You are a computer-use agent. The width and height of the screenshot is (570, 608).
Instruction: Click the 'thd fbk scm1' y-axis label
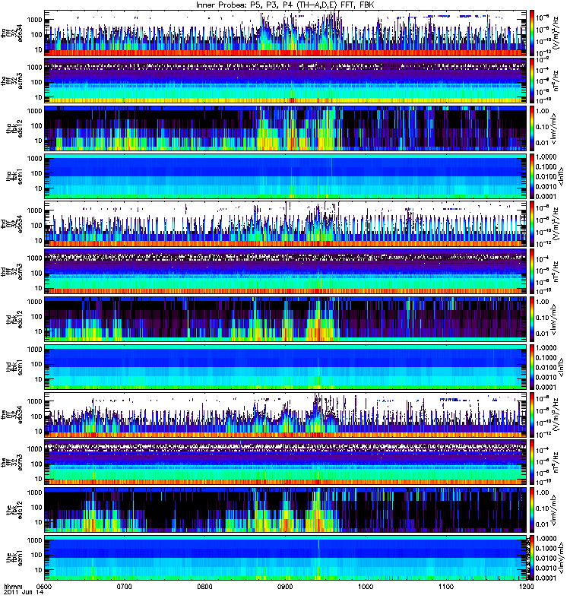click(x=14, y=367)
